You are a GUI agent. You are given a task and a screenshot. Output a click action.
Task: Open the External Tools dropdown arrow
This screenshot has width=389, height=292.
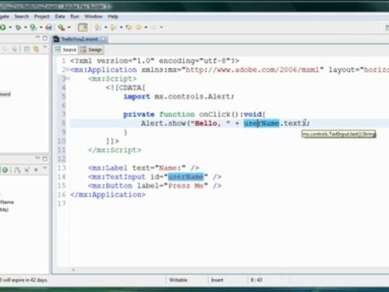click(x=69, y=27)
